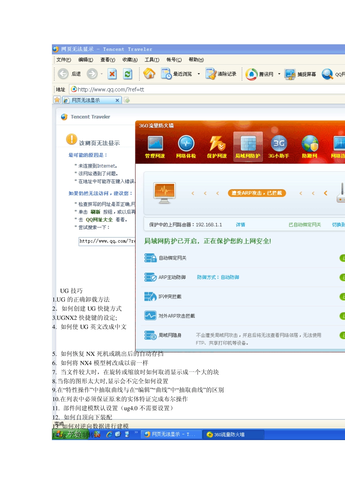
Task: Open 腾讯网 toolbar shortcut
Action: click(259, 74)
